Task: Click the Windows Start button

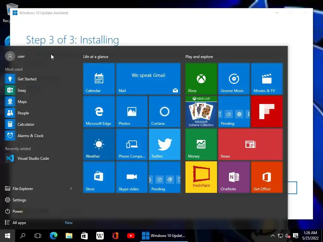Action: [x=8, y=236]
